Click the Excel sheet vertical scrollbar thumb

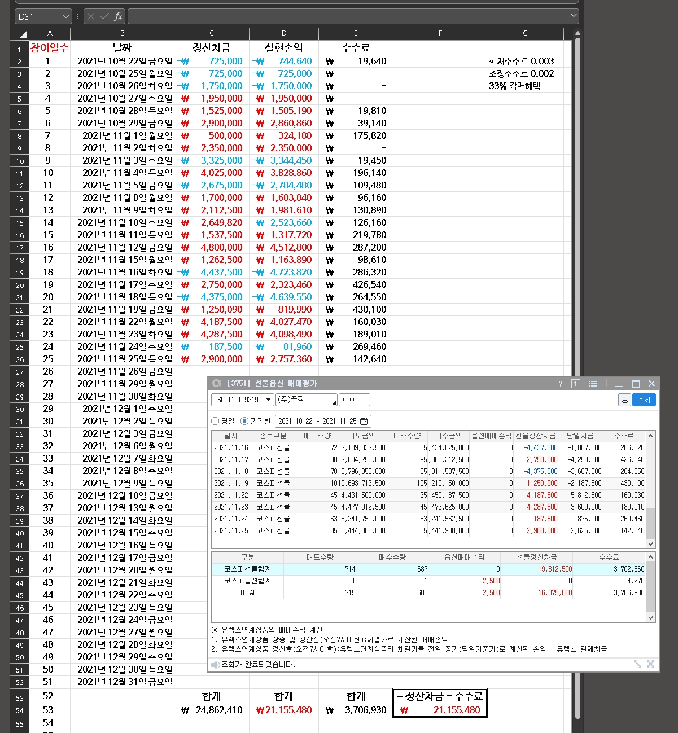click(x=578, y=378)
